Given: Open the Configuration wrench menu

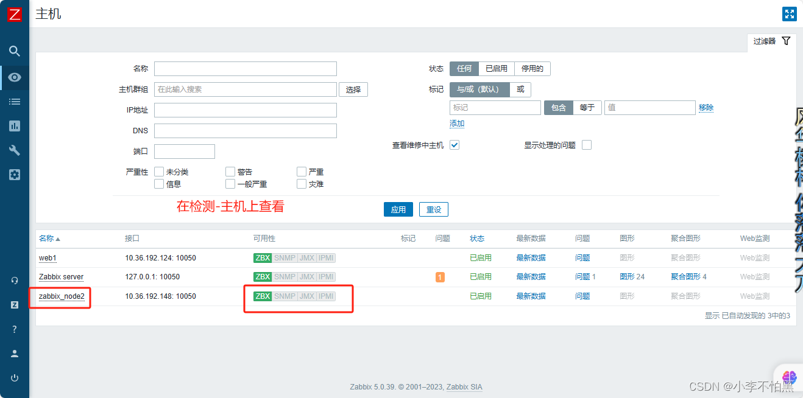Looking at the screenshot, I should (15, 150).
